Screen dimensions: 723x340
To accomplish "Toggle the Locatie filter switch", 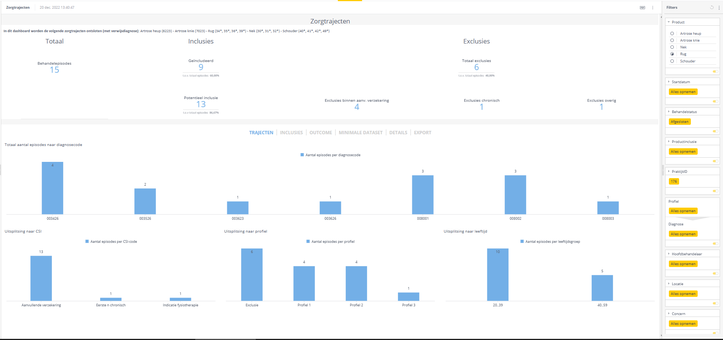I will coord(715,303).
